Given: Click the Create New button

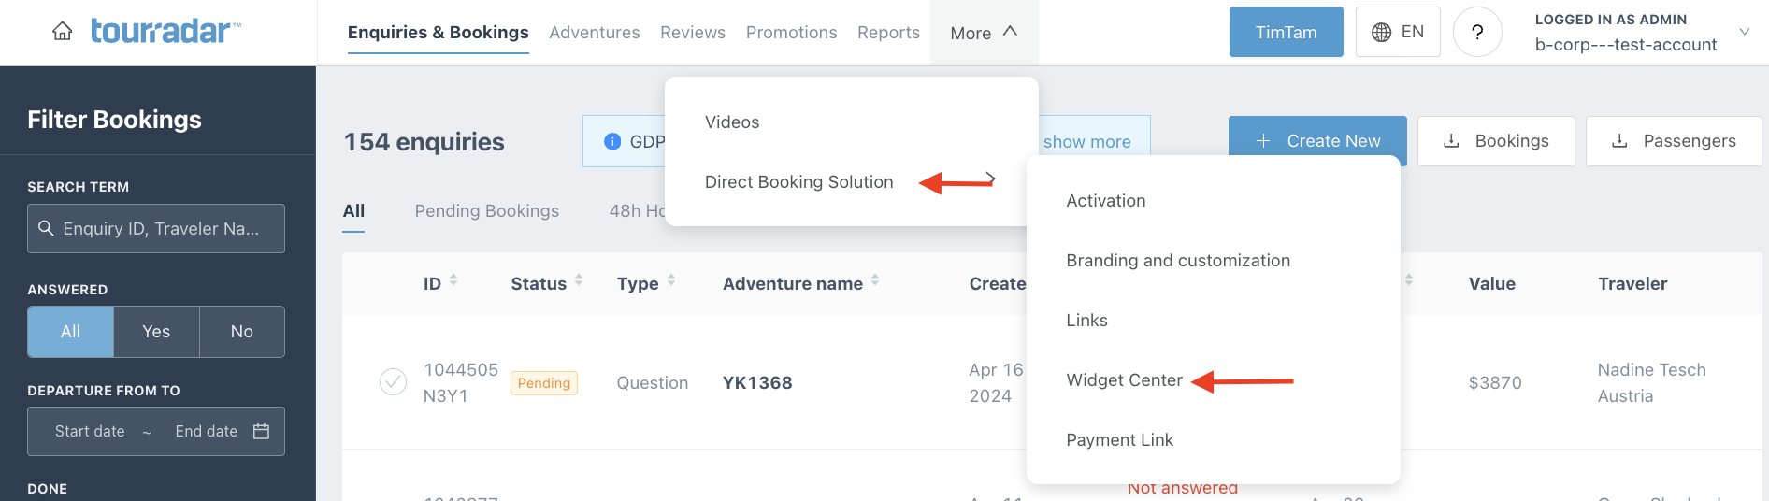Looking at the screenshot, I should tap(1317, 140).
